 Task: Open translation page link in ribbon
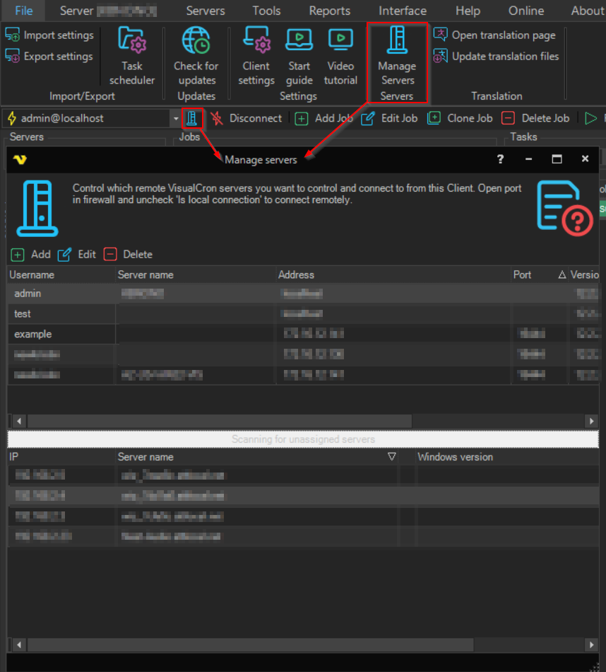(x=494, y=35)
